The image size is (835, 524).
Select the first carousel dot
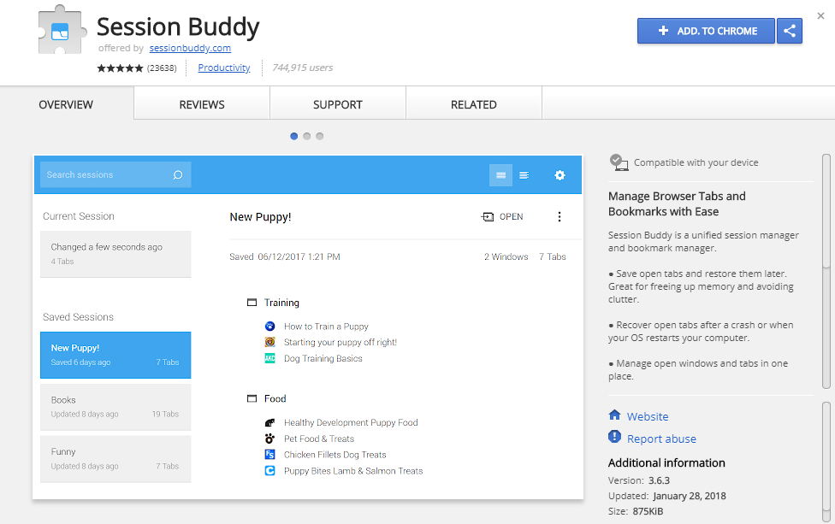coord(294,136)
